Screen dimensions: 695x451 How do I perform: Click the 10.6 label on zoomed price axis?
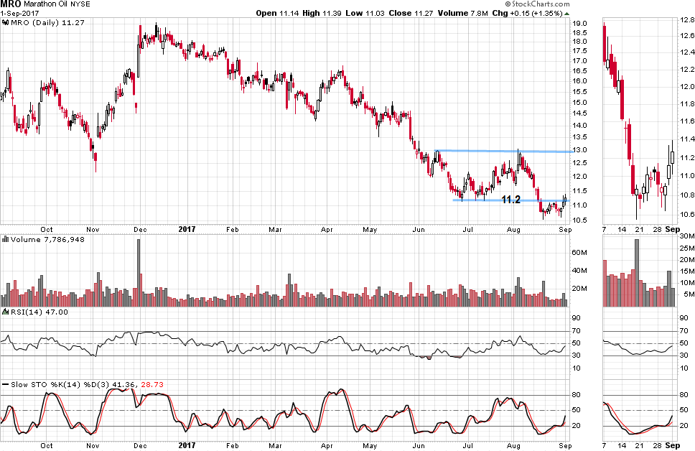[x=688, y=215]
